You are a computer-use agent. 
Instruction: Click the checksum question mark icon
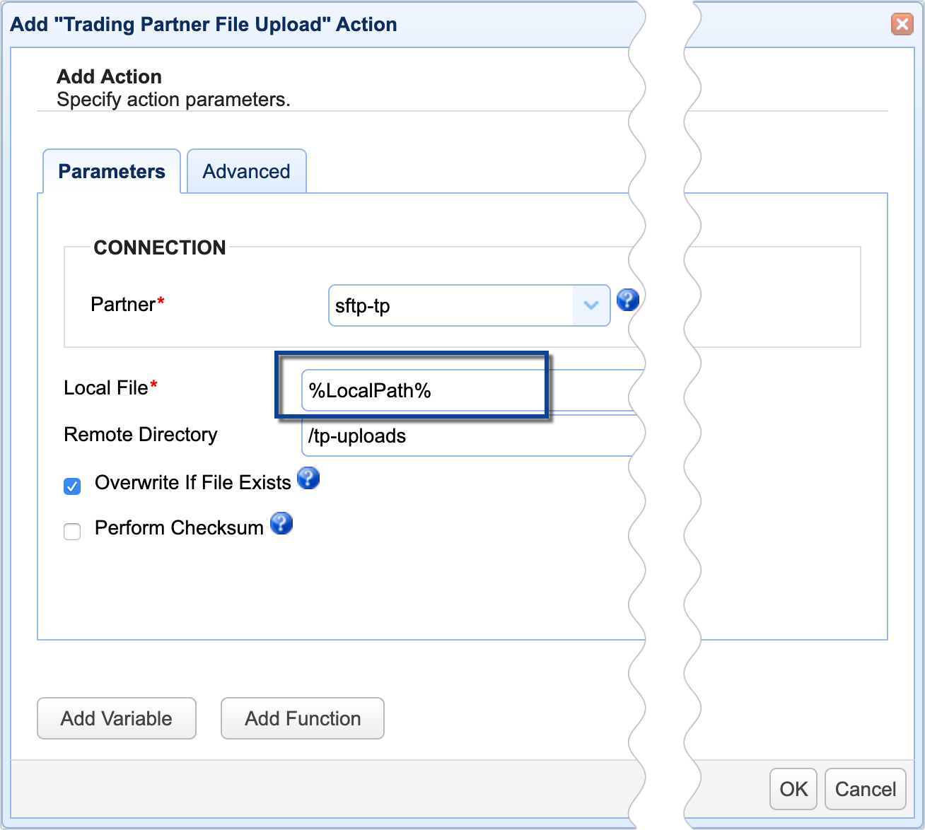click(281, 524)
